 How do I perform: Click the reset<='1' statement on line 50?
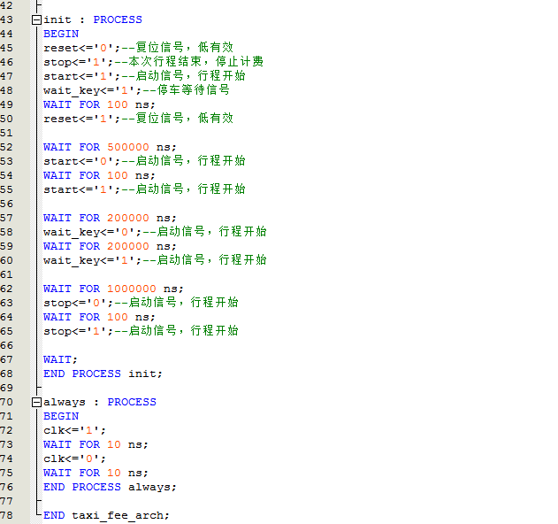[x=82, y=119]
